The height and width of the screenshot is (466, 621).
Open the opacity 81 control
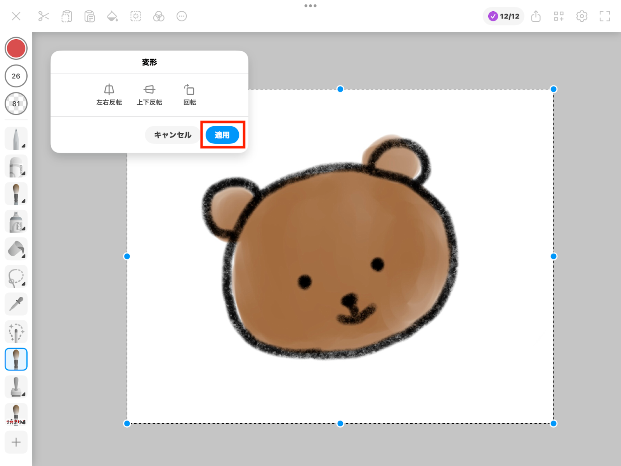click(16, 104)
